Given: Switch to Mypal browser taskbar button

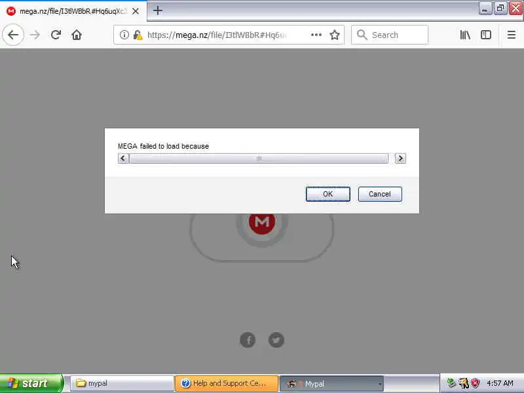Looking at the screenshot, I should click(331, 383).
